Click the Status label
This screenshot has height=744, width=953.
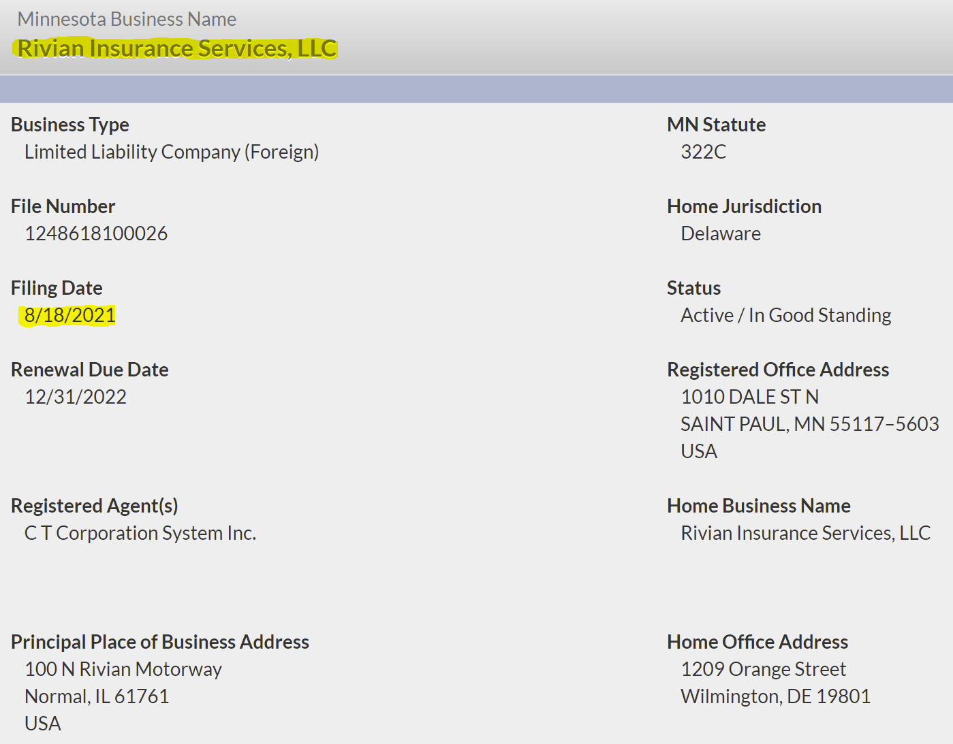[x=694, y=288]
